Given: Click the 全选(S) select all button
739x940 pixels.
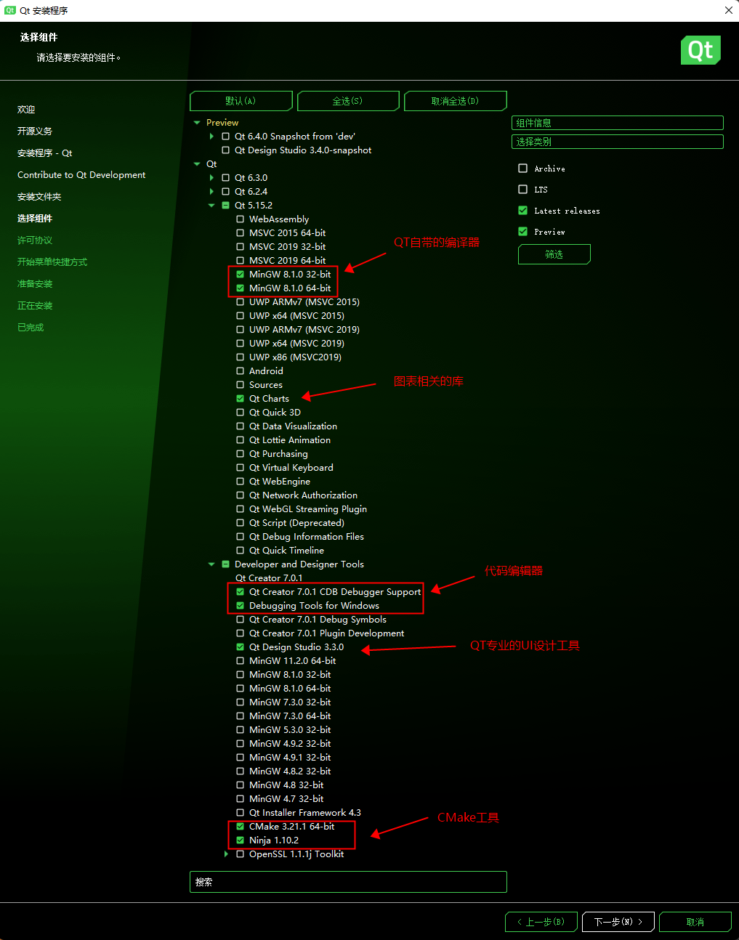Looking at the screenshot, I should [348, 101].
